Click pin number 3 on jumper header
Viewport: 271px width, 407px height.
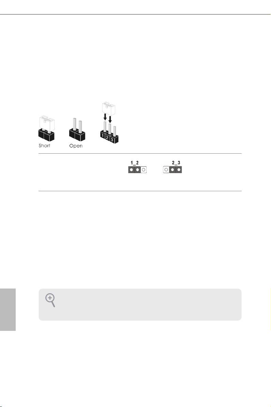coord(112,140)
